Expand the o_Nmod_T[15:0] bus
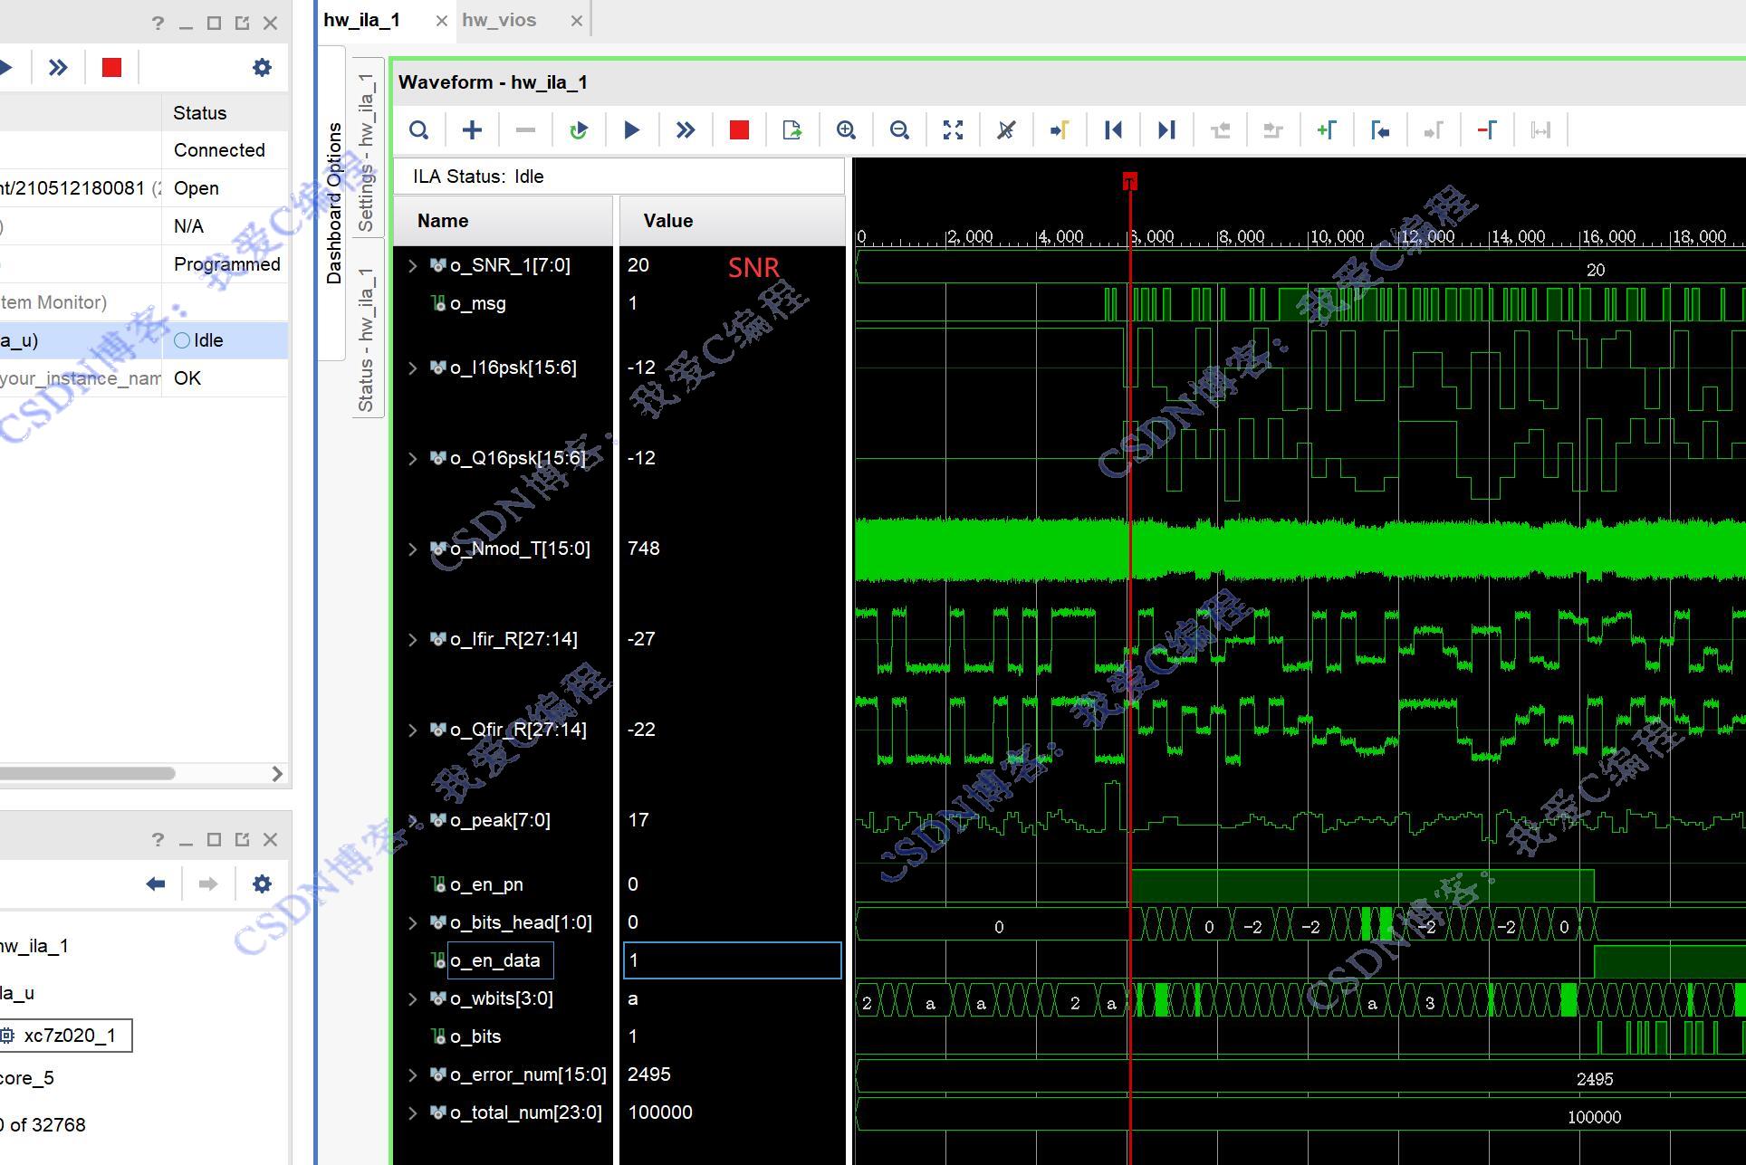1746x1165 pixels. pyautogui.click(x=413, y=549)
